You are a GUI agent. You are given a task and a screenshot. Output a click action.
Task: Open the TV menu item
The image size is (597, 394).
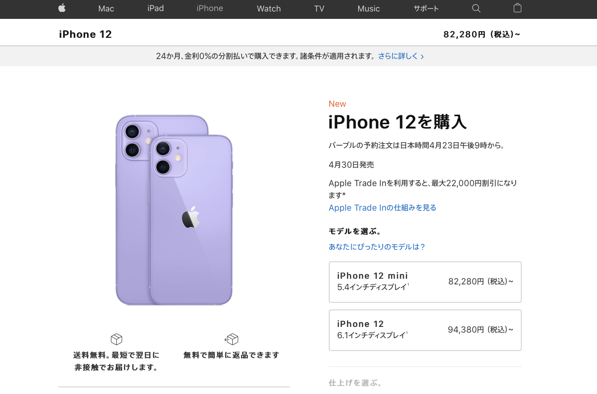[319, 9]
